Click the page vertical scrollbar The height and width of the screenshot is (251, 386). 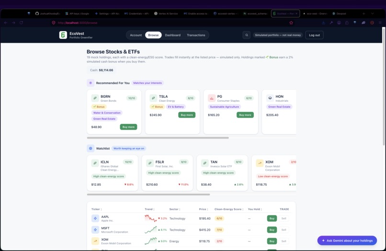[x=384, y=86]
